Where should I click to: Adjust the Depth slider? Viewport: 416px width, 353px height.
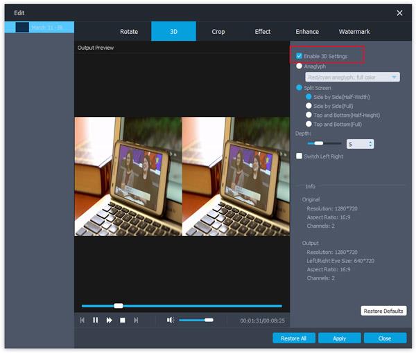click(x=319, y=143)
